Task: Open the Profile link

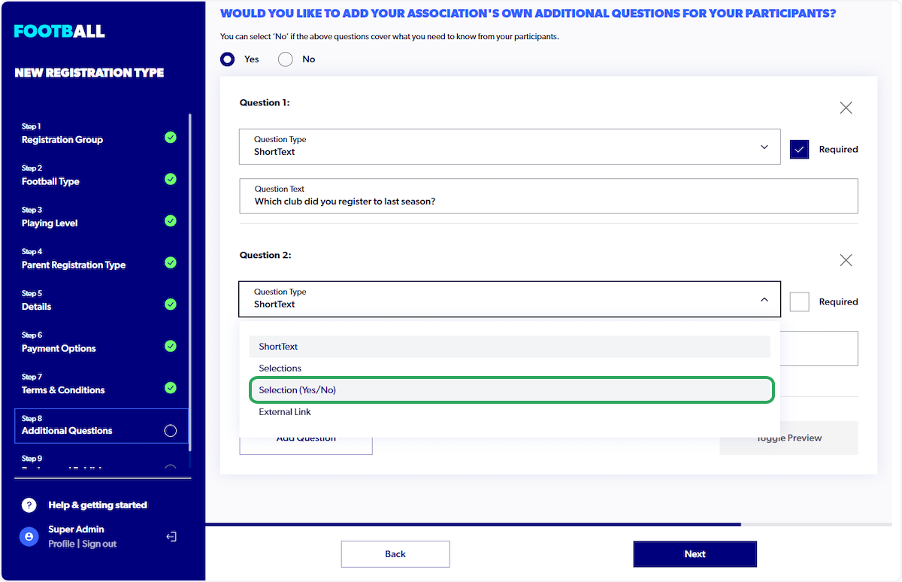Action: pos(62,544)
